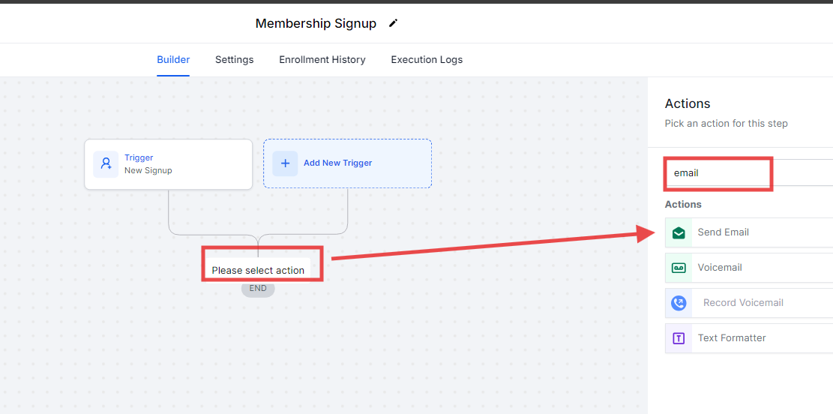Click the purple Text Formatter icon

coord(679,338)
